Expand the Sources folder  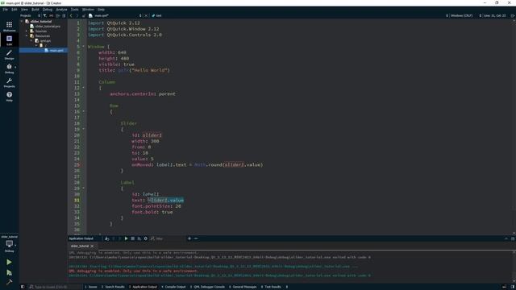click(x=27, y=31)
